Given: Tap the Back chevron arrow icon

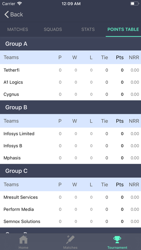Looking at the screenshot, I should point(6,14).
